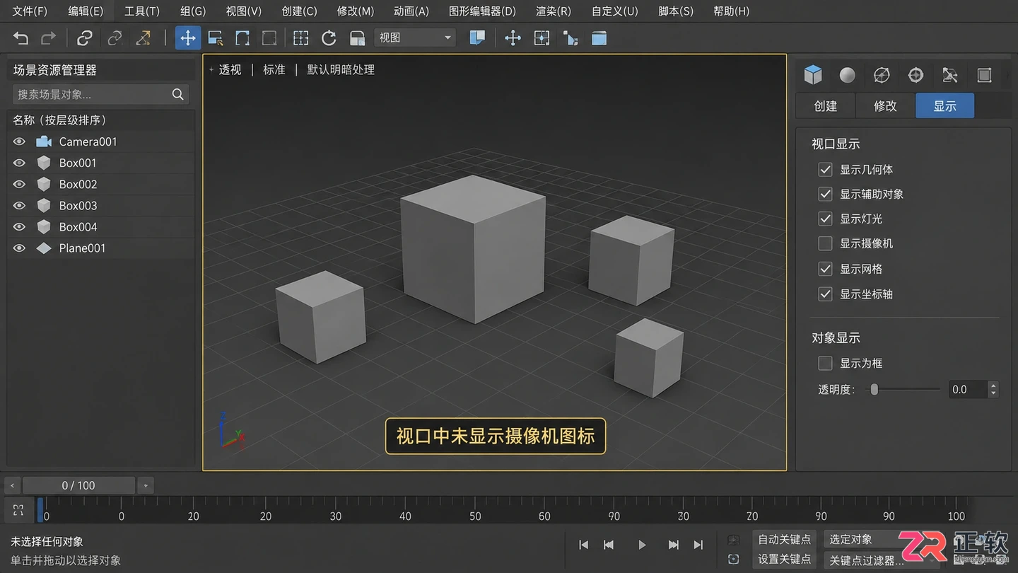The image size is (1018, 573).
Task: Enable 显示为框 checkbox
Action: (x=825, y=363)
